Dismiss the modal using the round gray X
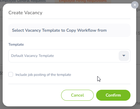This screenshot has height=109, width=140. click(135, 5)
